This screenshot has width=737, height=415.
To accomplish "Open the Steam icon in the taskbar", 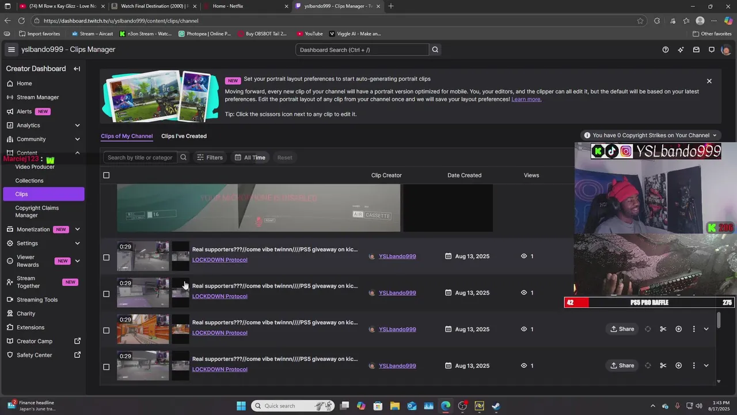I will pyautogui.click(x=496, y=406).
